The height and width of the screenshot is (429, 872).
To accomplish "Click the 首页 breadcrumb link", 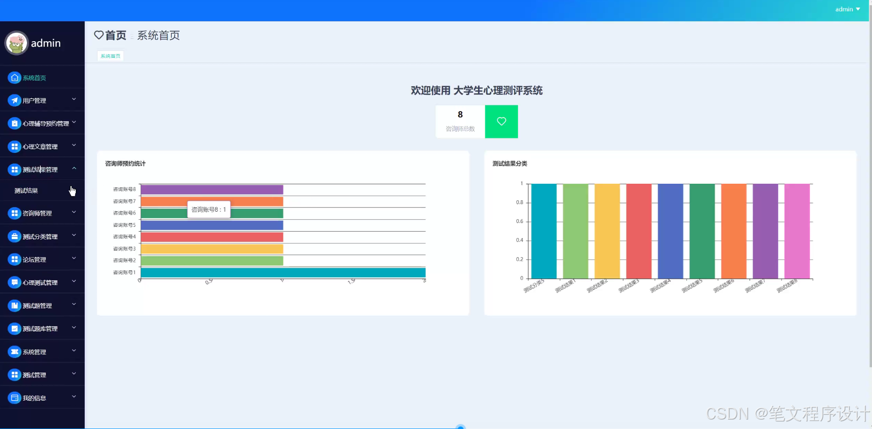I will pyautogui.click(x=116, y=36).
